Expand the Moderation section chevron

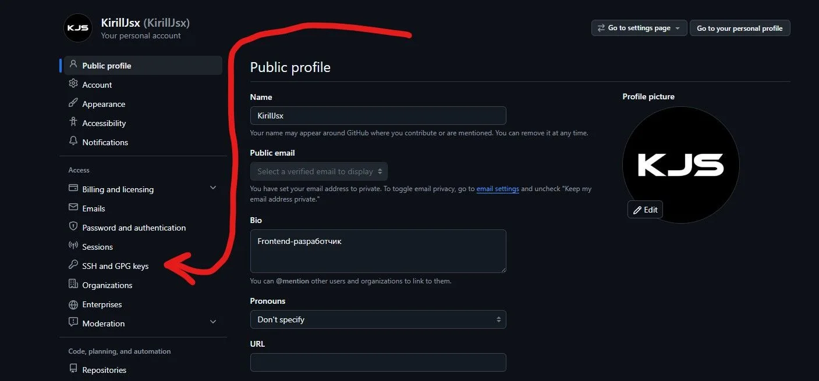(212, 323)
